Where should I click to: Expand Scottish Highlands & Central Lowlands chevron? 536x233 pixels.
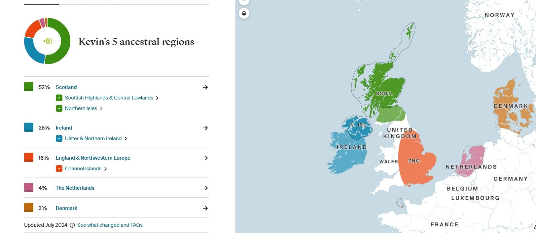[158, 98]
